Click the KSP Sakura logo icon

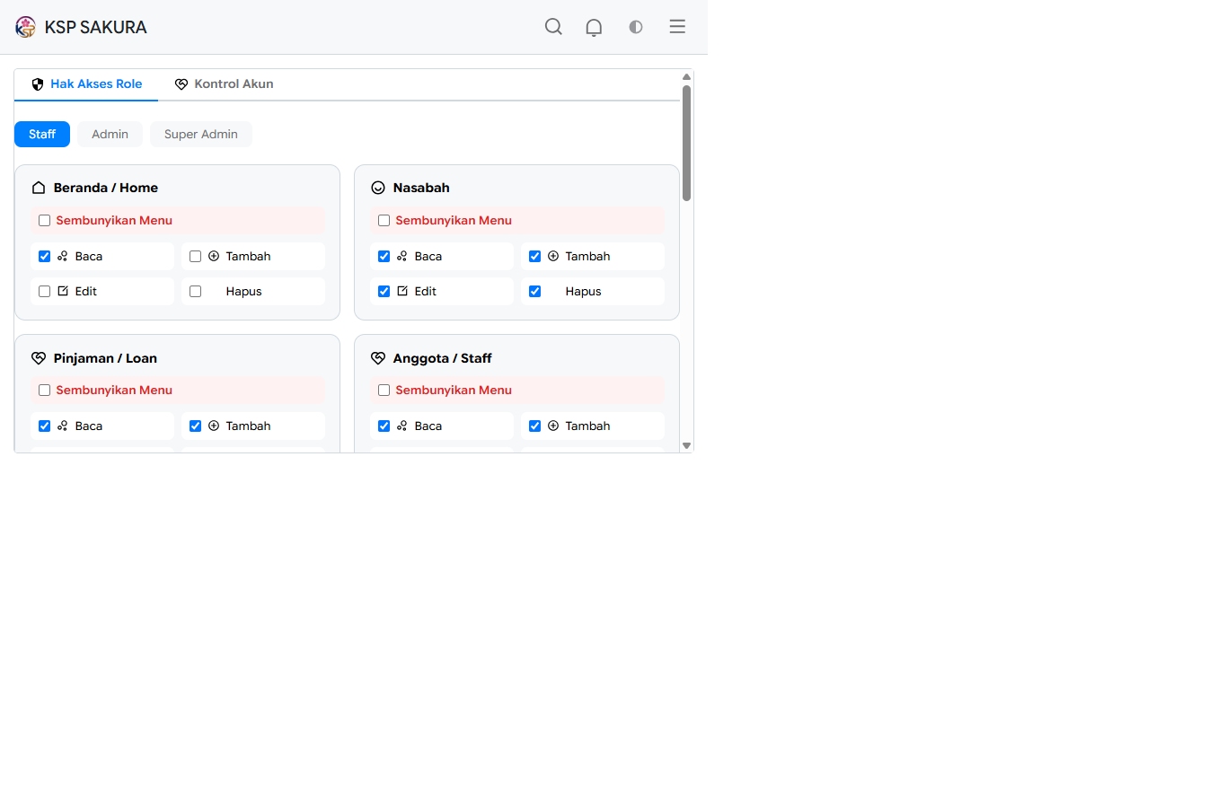[25, 27]
